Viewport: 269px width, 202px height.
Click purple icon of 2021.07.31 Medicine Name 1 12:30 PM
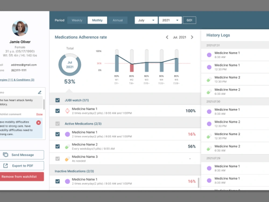coord(209,67)
